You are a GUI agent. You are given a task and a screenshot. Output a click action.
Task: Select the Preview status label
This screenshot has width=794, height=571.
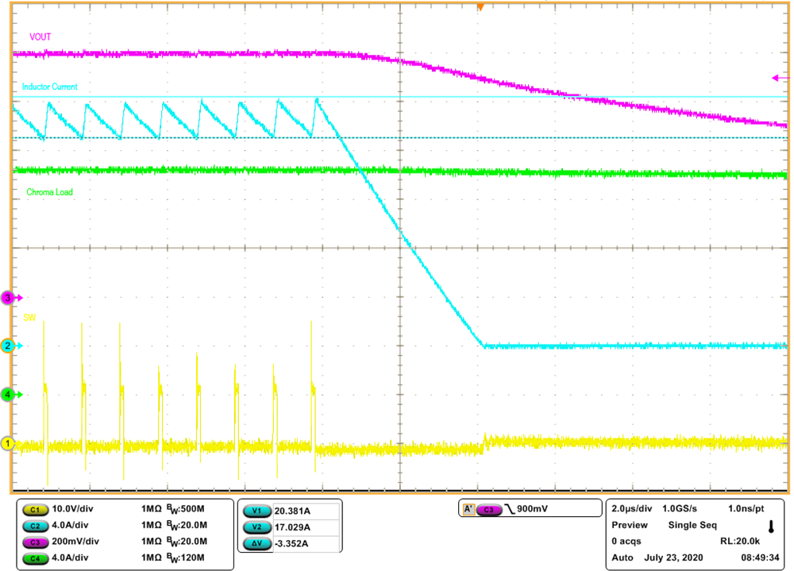pos(629,524)
